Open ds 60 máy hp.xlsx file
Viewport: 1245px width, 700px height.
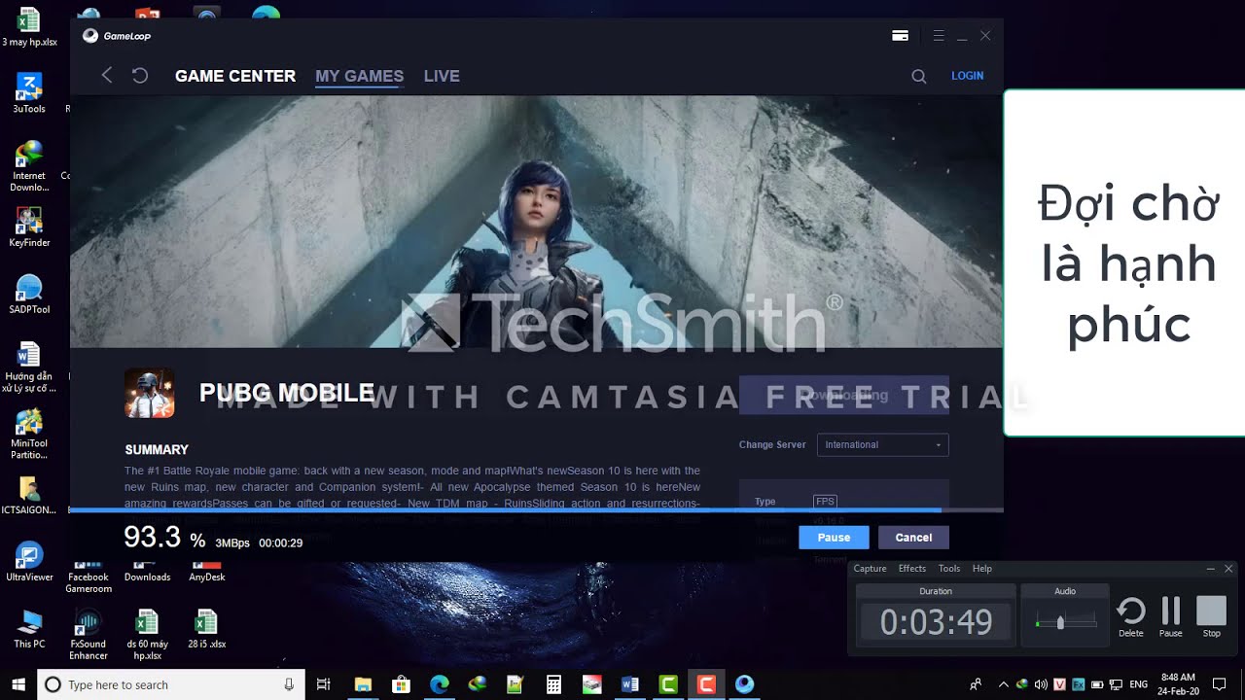point(147,635)
